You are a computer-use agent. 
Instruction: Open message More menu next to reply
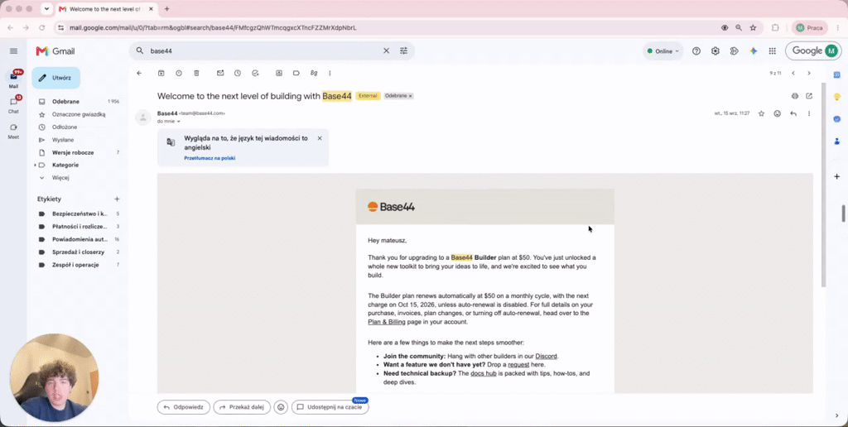click(x=809, y=113)
